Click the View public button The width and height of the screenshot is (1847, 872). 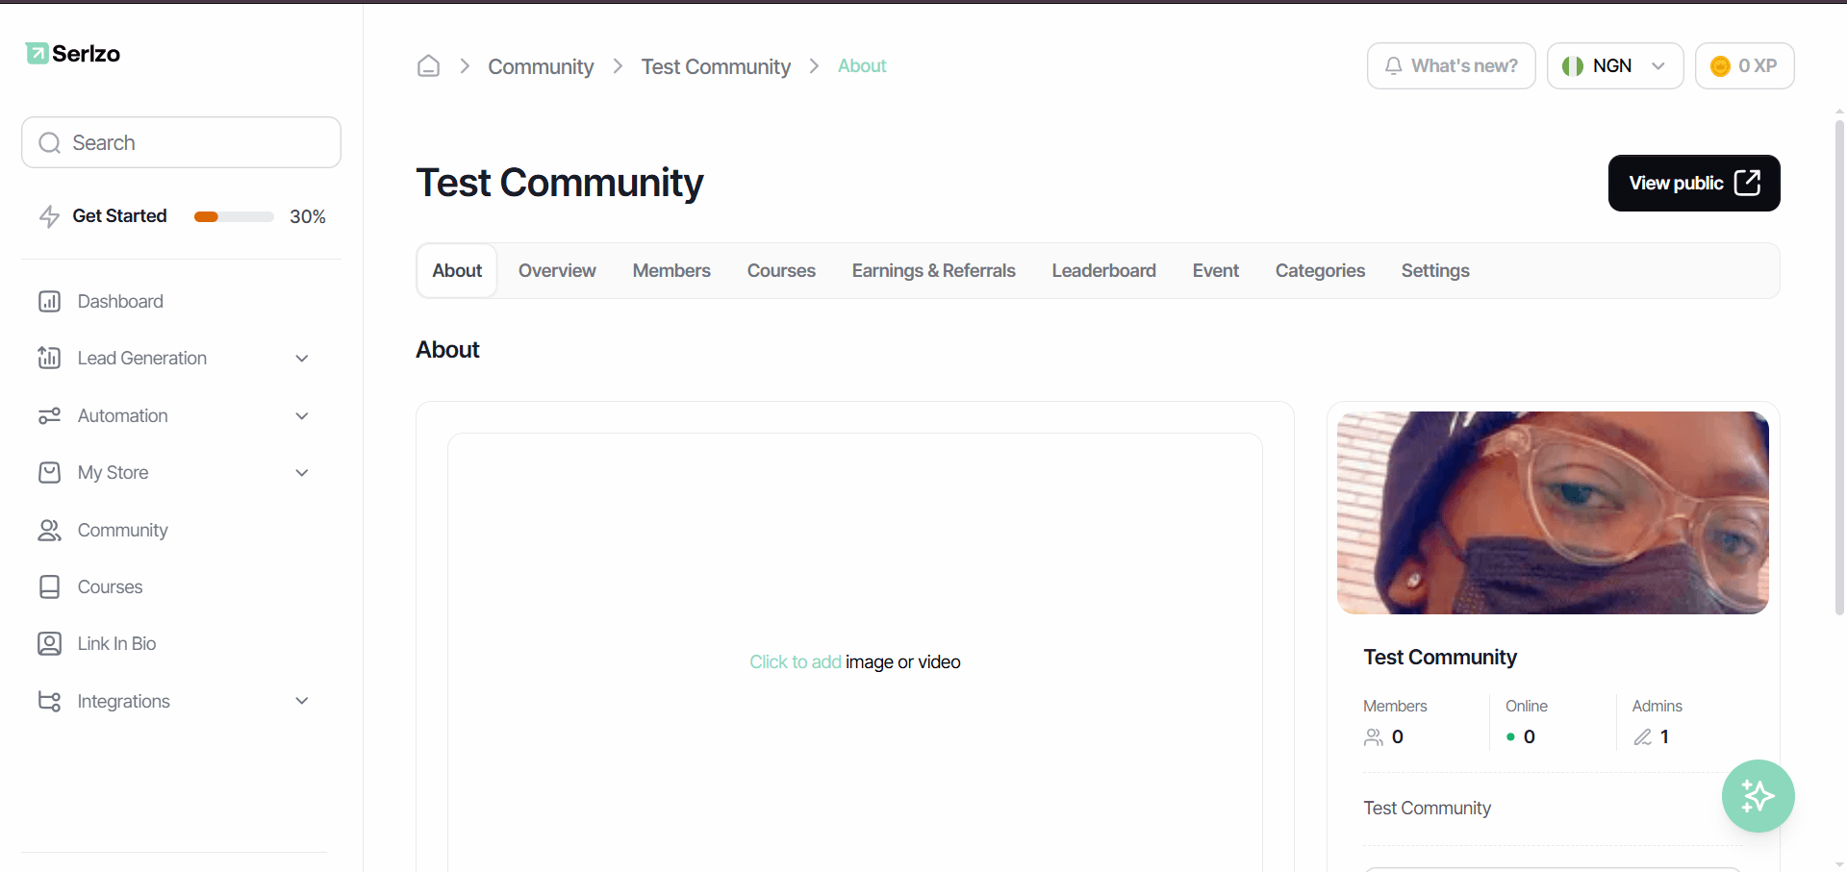[1694, 183]
